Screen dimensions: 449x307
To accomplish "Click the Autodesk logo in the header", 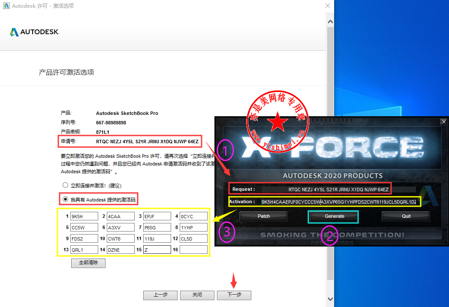I will point(35,32).
